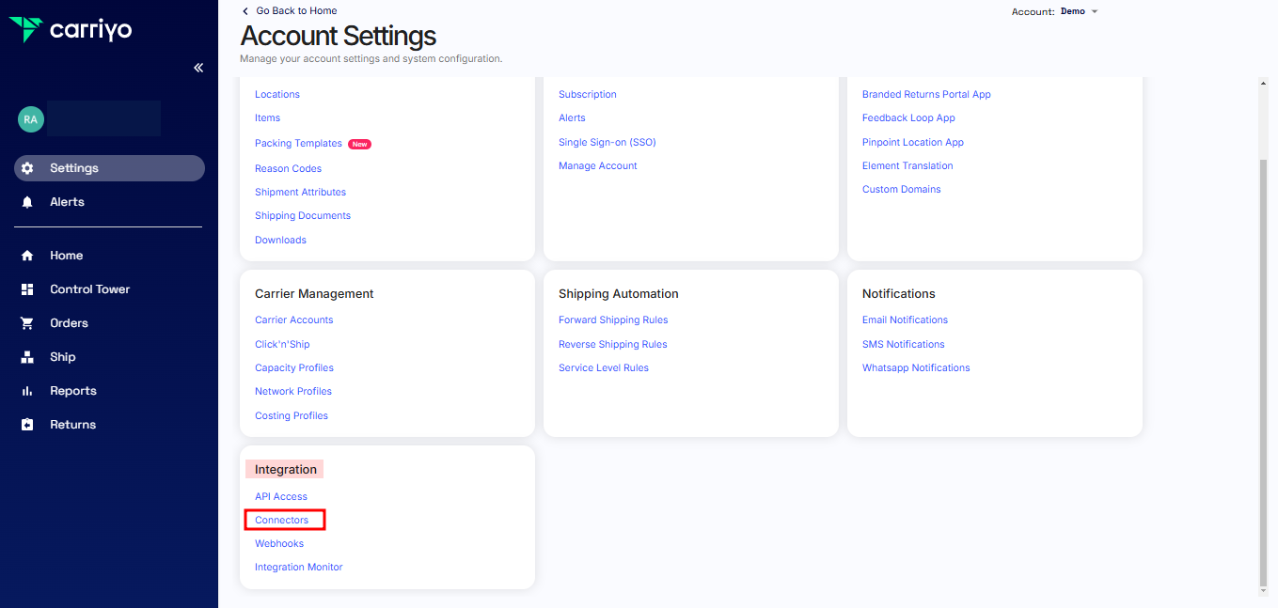Open the Downloads link
1278x608 pixels.
(x=280, y=241)
